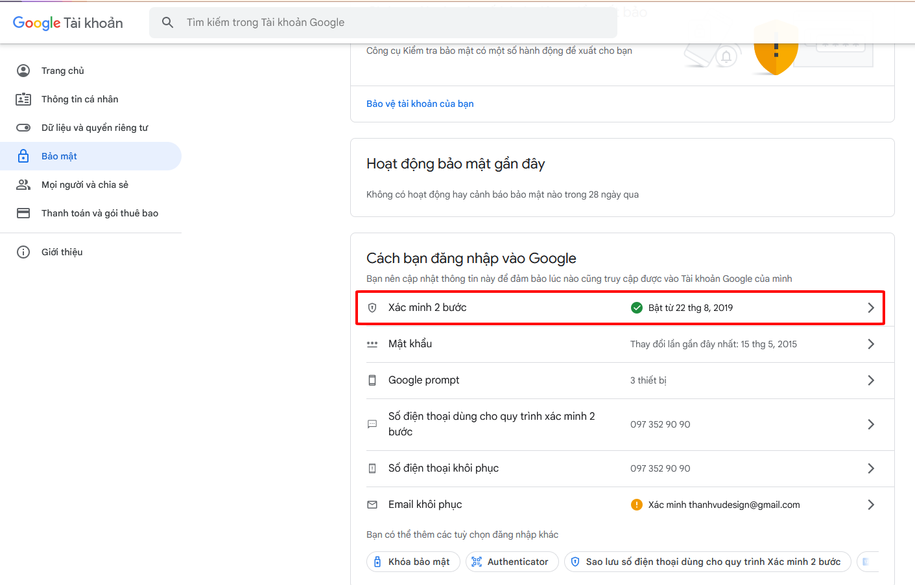Click the Sao lưu số điện thoại chip

(x=707, y=562)
